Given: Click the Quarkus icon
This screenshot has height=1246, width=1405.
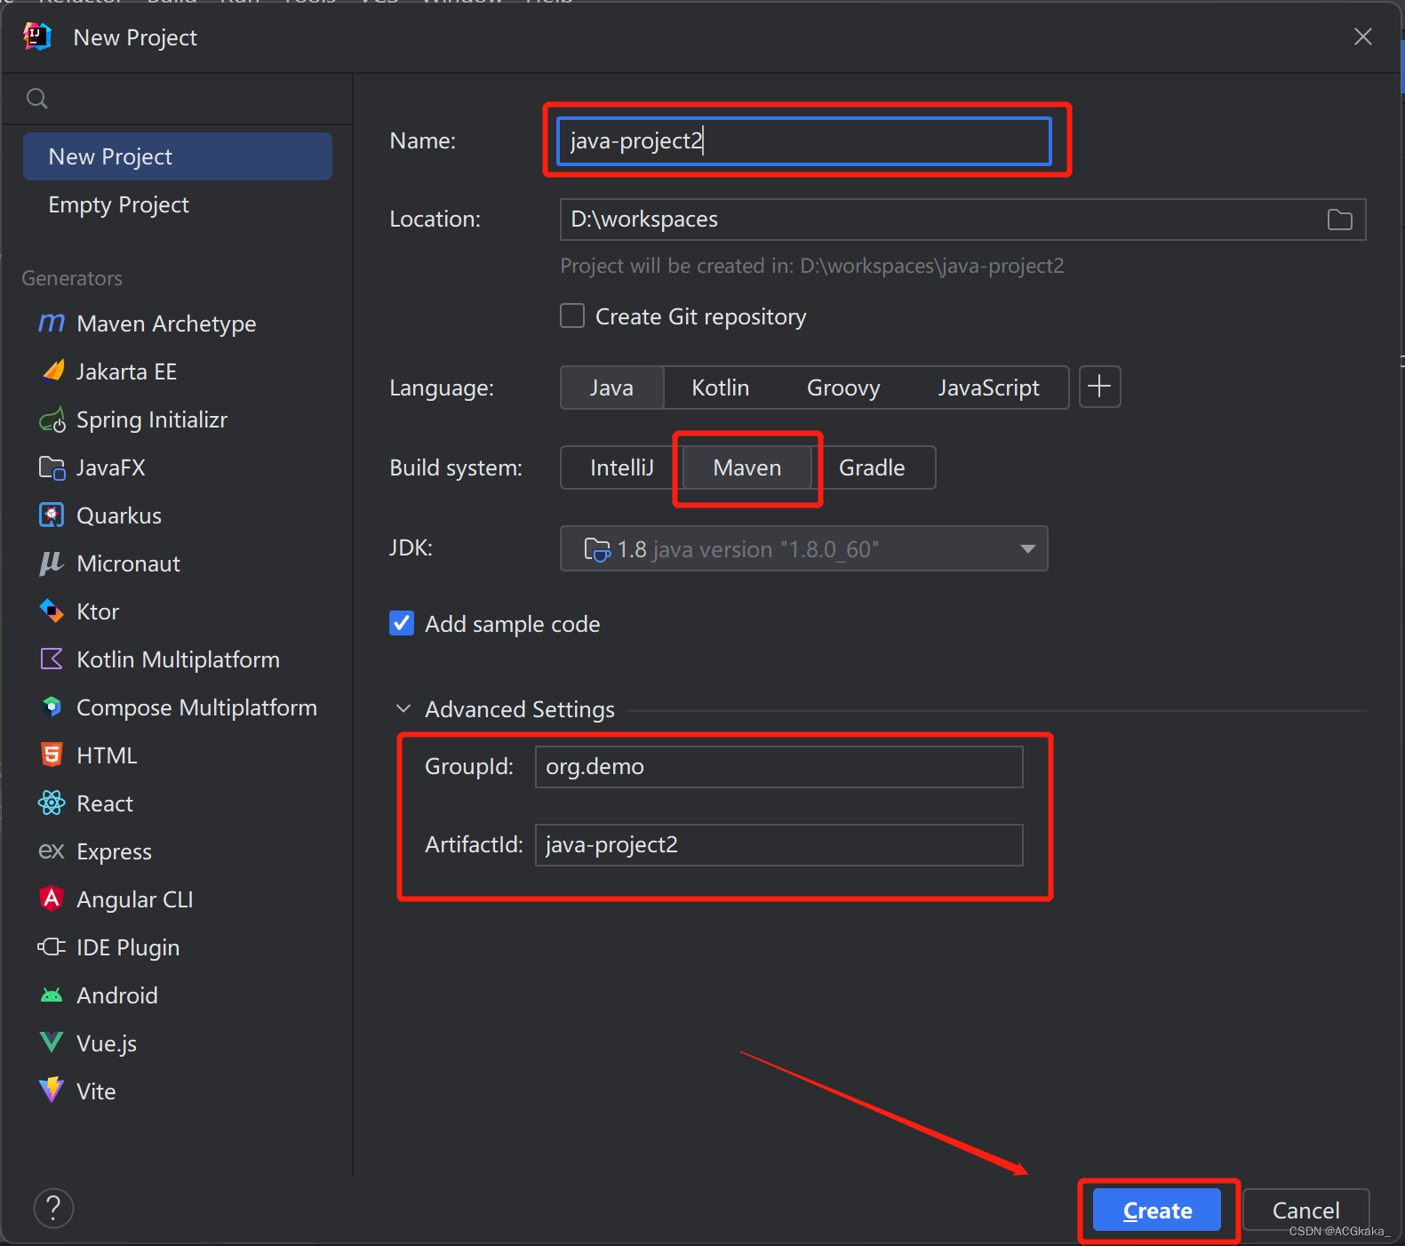Looking at the screenshot, I should pos(52,515).
